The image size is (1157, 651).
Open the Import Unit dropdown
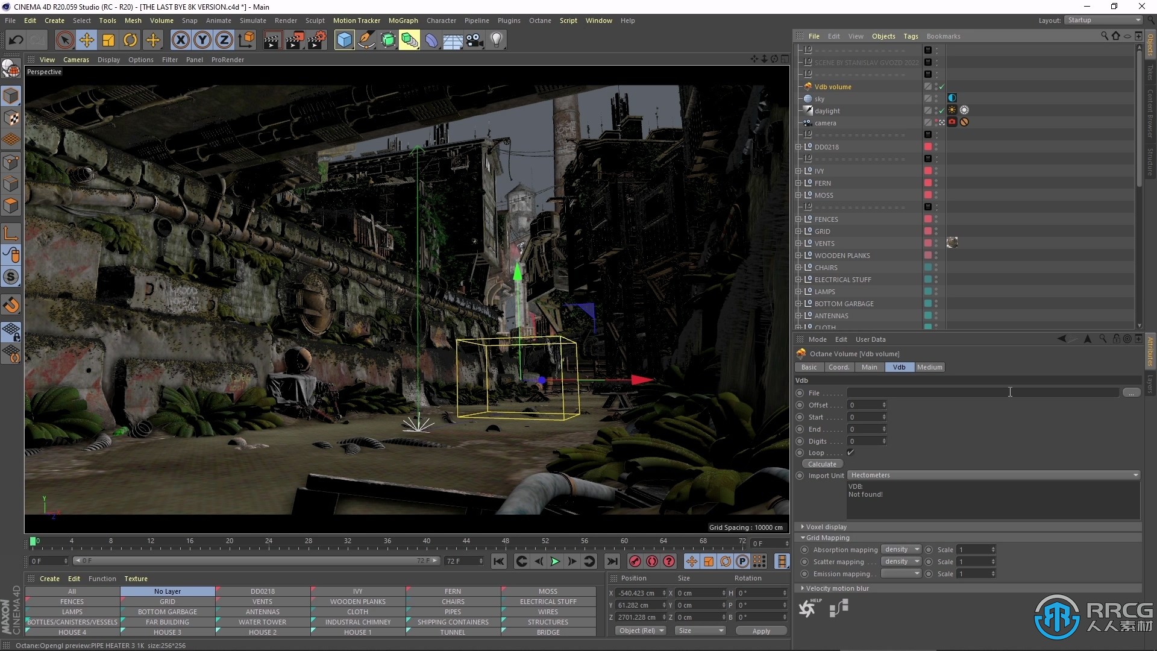tap(994, 475)
